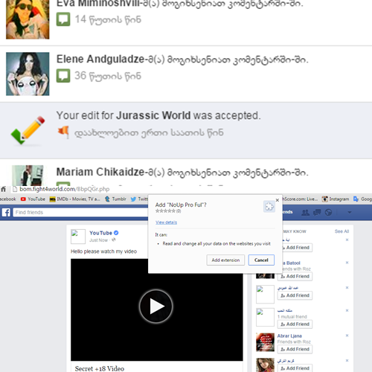This screenshot has height=372, width=372.
Task: Click the YouTube post avatar
Action: tap(78, 237)
